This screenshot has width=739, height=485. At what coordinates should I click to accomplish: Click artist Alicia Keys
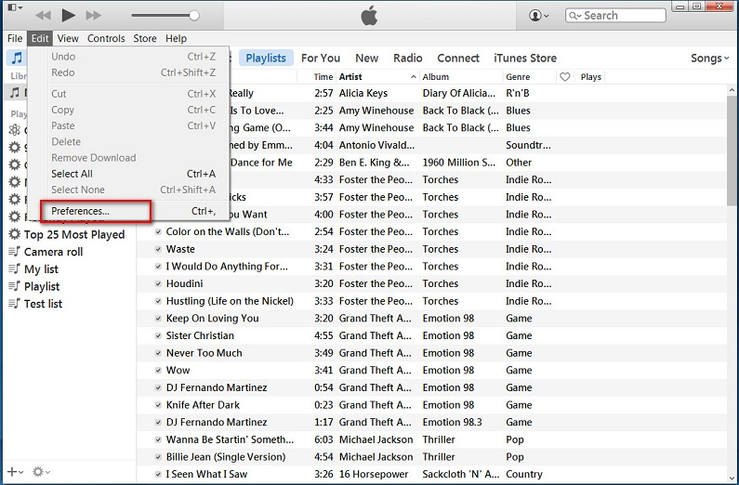coord(363,93)
